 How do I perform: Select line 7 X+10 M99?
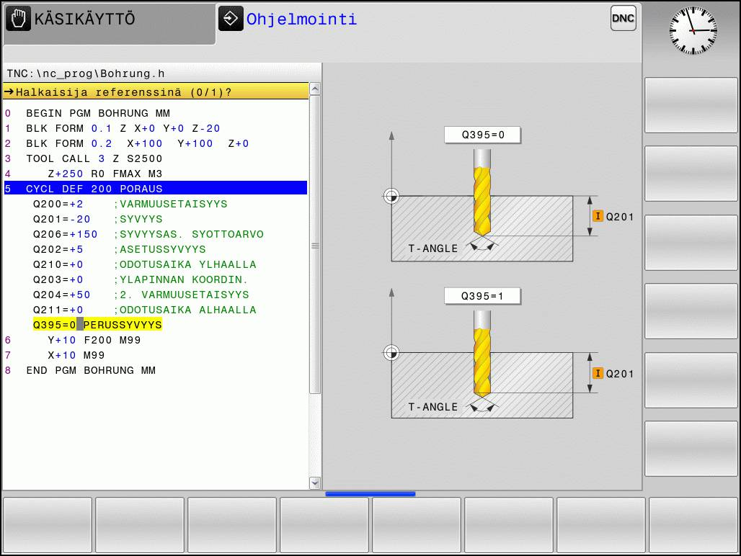156,355
